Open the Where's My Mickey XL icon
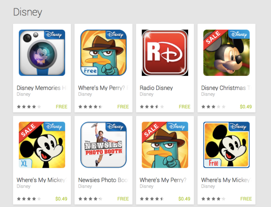Viewport: 271px width, 207px height. pyautogui.click(x=42, y=145)
